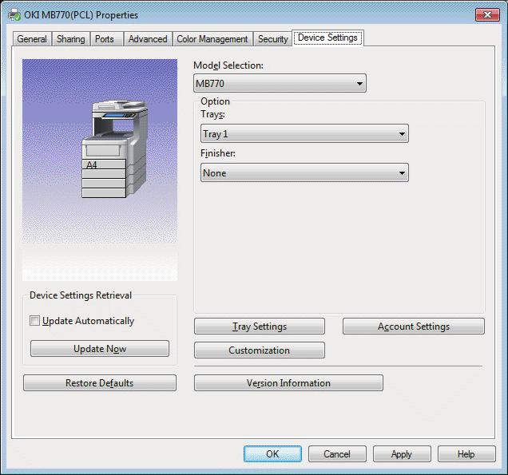
Task: Click the Apply button
Action: coord(402,454)
